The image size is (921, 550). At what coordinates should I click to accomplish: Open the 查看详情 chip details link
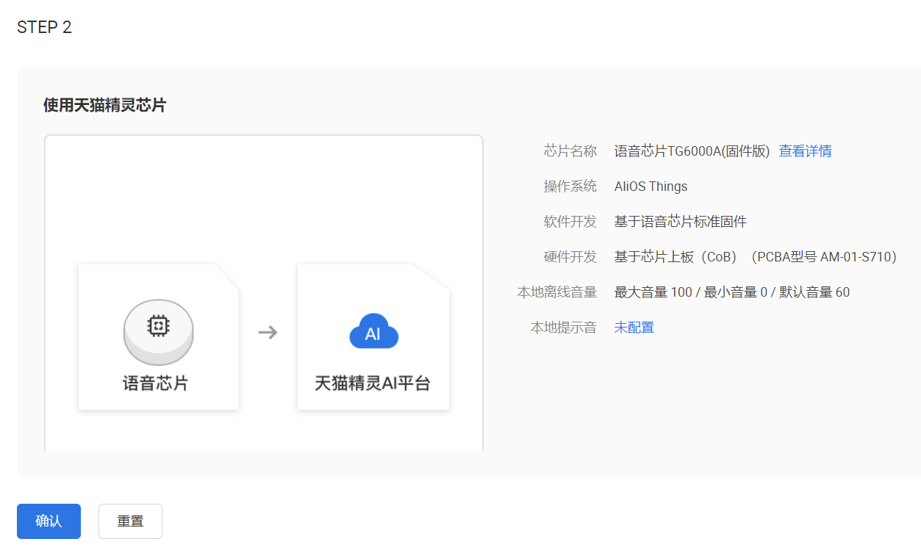coord(805,151)
